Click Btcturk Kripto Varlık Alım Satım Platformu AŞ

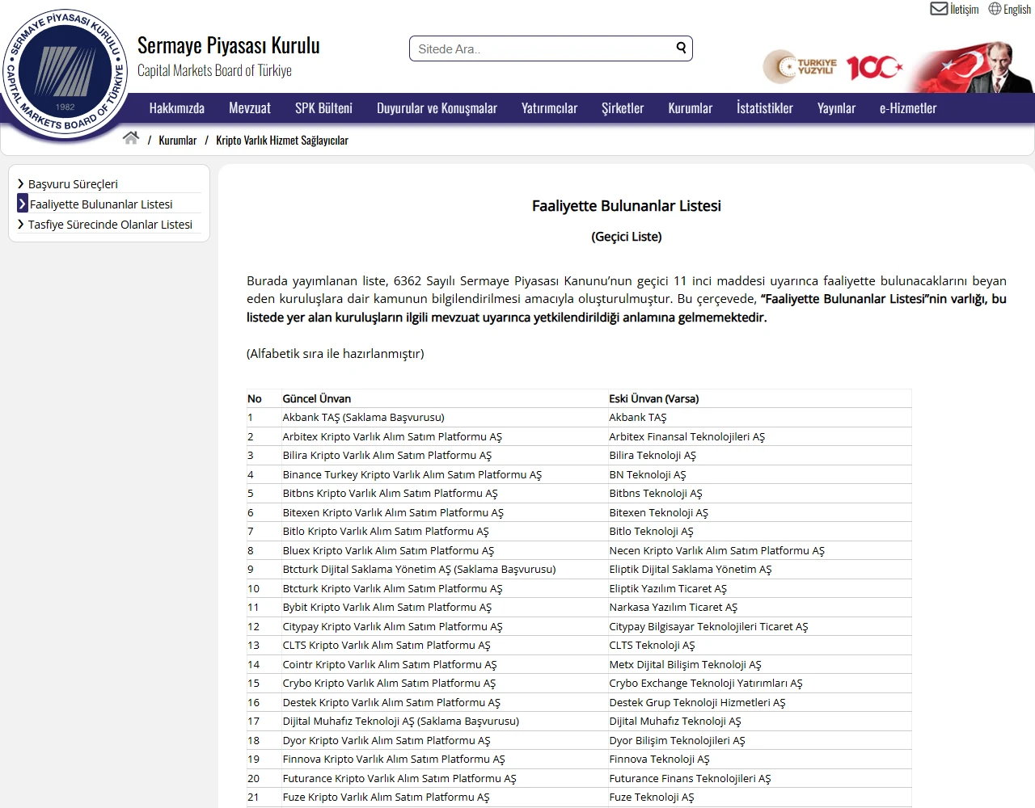(x=392, y=589)
